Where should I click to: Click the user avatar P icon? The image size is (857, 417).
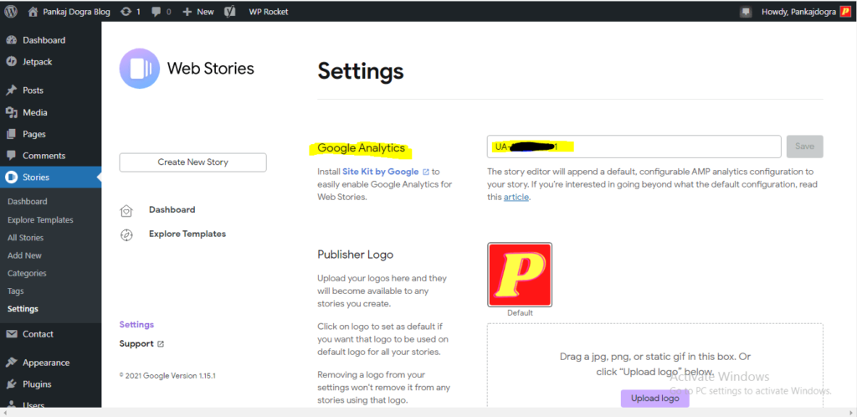pos(845,12)
